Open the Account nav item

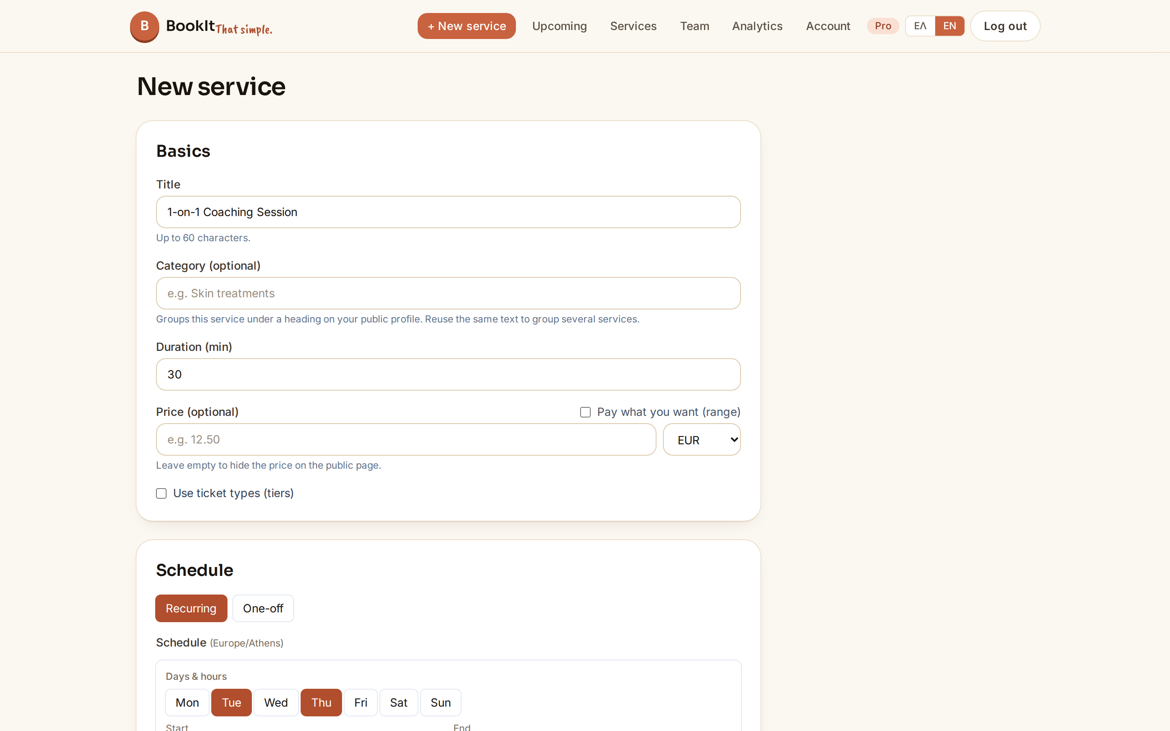(828, 26)
